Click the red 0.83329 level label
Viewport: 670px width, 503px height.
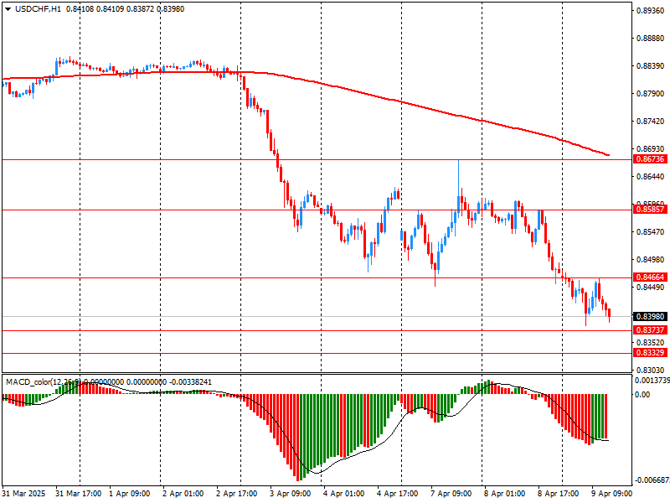650,353
